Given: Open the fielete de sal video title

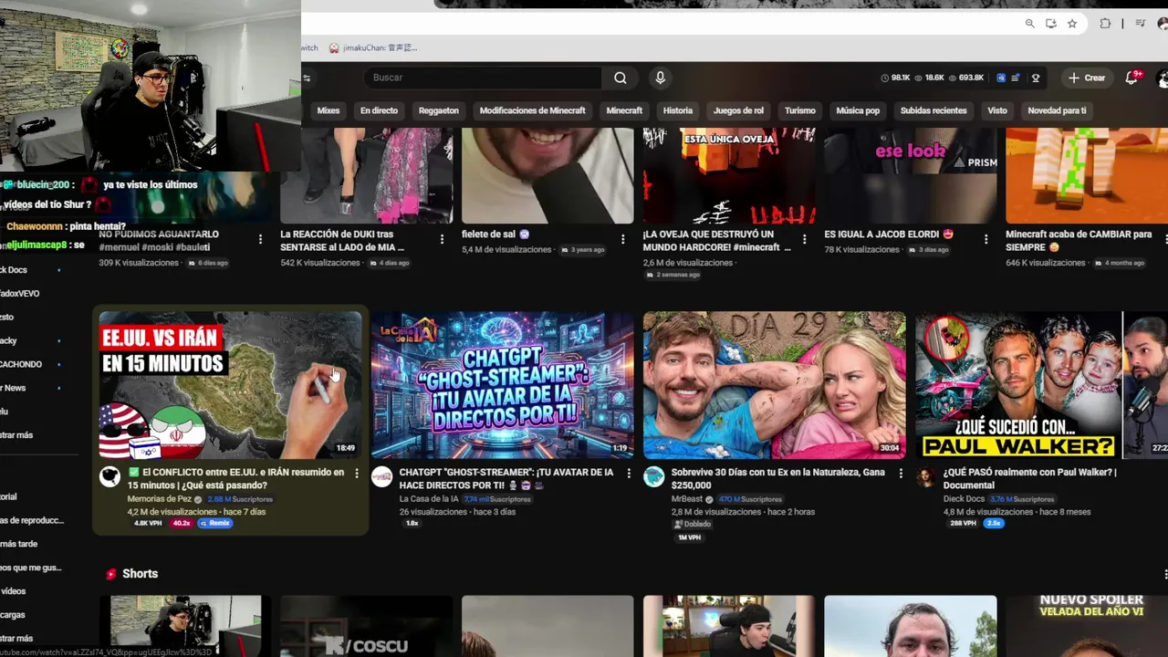Looking at the screenshot, I should point(495,235).
